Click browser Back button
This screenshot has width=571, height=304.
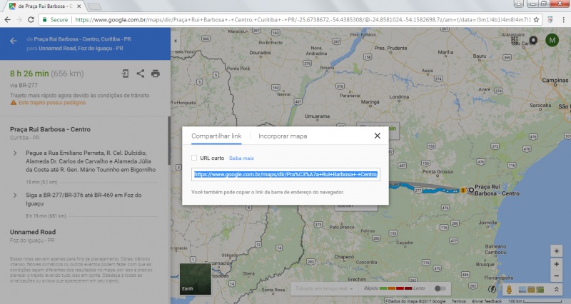[8, 20]
